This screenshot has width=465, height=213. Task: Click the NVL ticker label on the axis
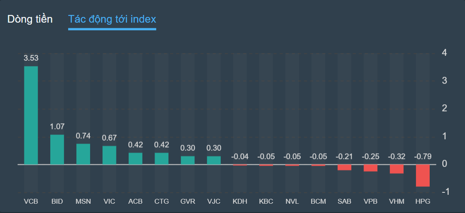tap(292, 201)
